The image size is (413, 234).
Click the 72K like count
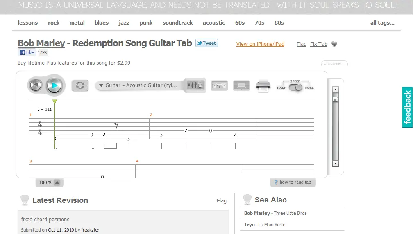point(43,52)
